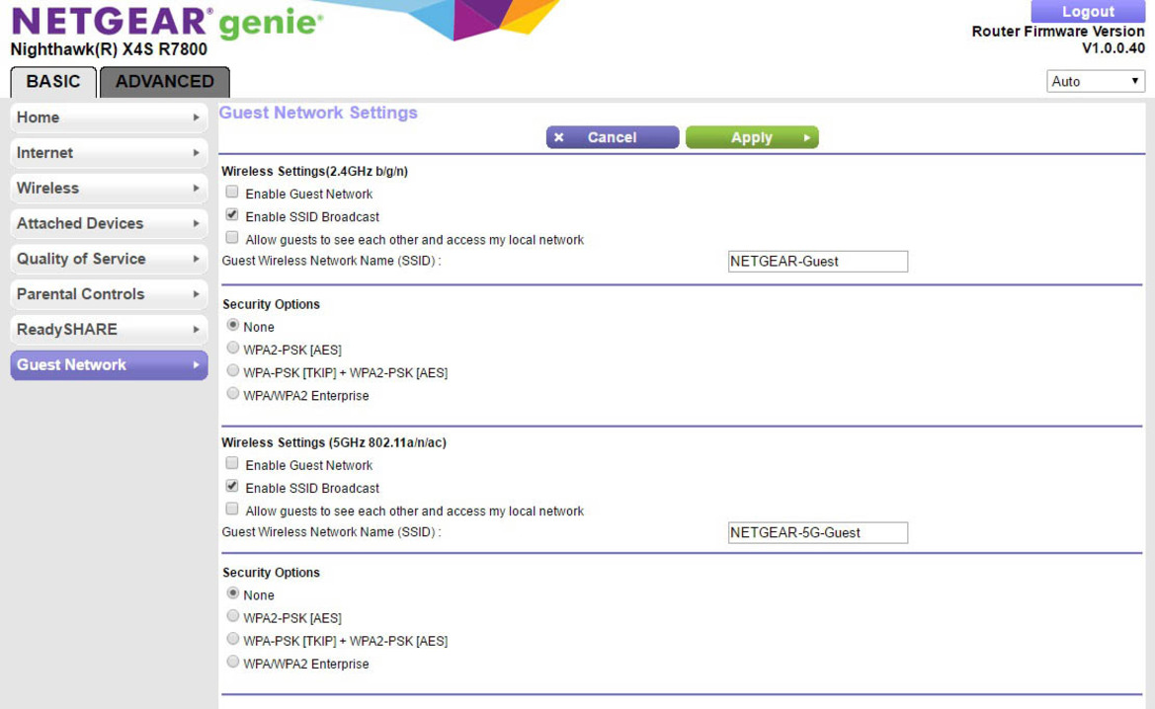Select WPA/WPA2 Enterprise for 5GHz
This screenshot has width=1155, height=709.
233,662
